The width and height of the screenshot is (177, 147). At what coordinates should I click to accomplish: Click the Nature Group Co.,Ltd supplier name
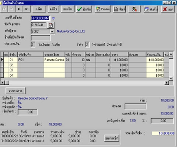[x=71, y=31]
